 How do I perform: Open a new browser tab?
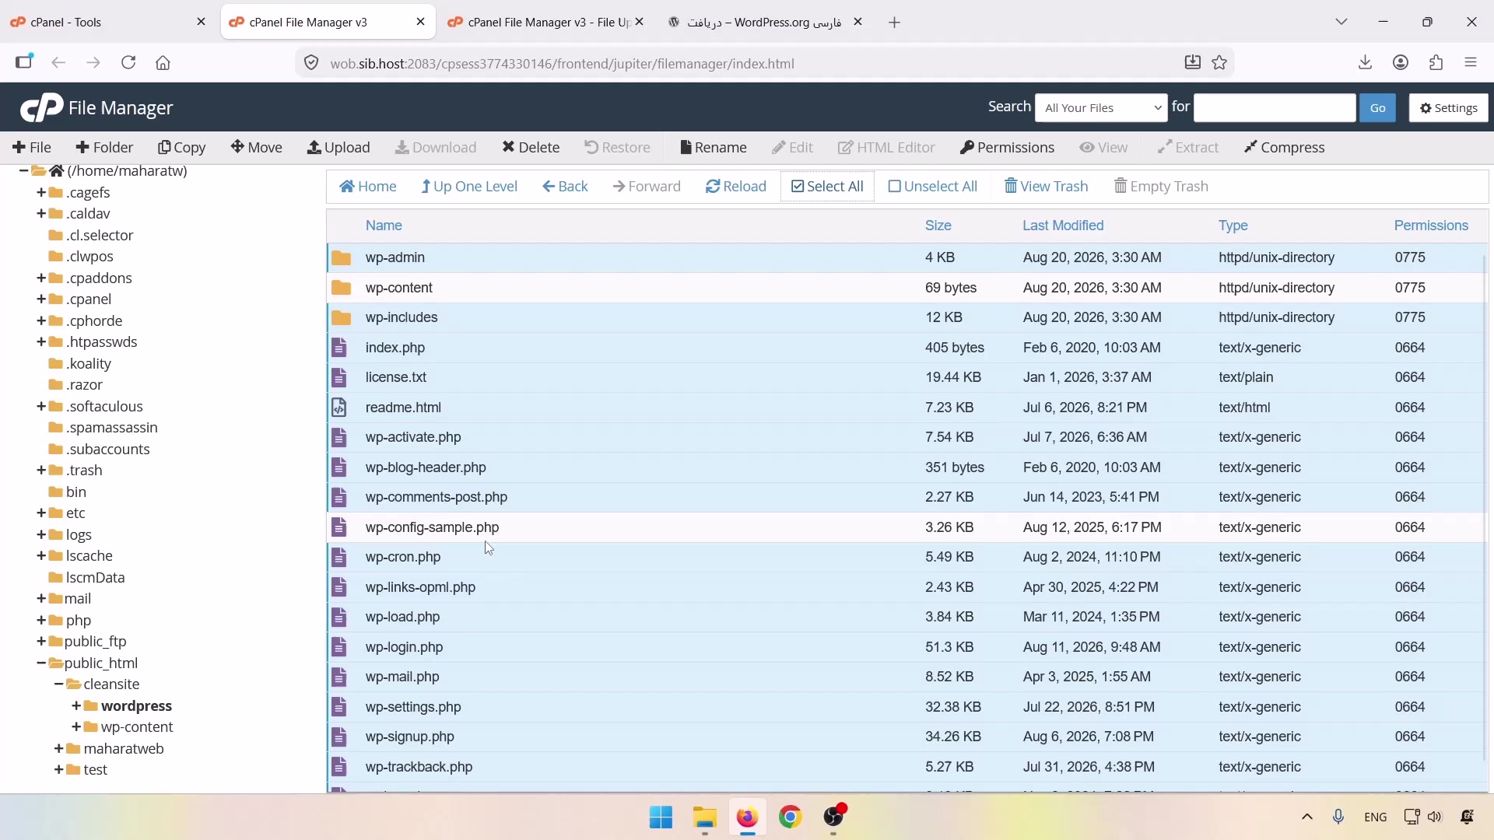pyautogui.click(x=895, y=23)
